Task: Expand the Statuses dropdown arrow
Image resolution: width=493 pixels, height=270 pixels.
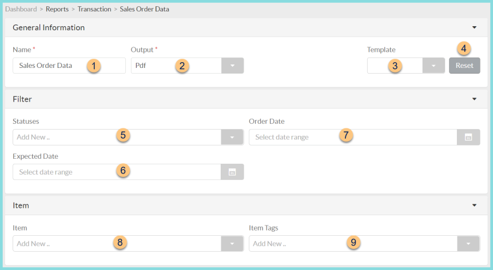Action: tap(232, 137)
